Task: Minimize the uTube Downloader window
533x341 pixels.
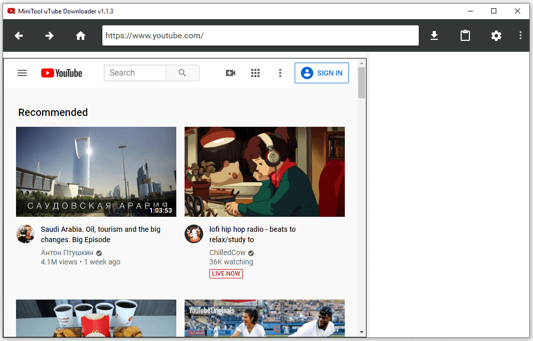Action: click(x=470, y=11)
